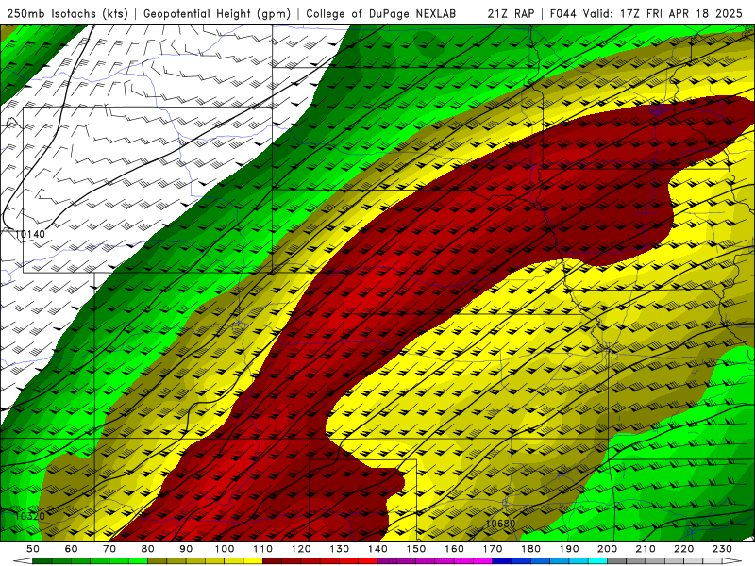The width and height of the screenshot is (755, 566).
Task: Select the dark blue swatch beginning at 170
Action: tap(502, 561)
